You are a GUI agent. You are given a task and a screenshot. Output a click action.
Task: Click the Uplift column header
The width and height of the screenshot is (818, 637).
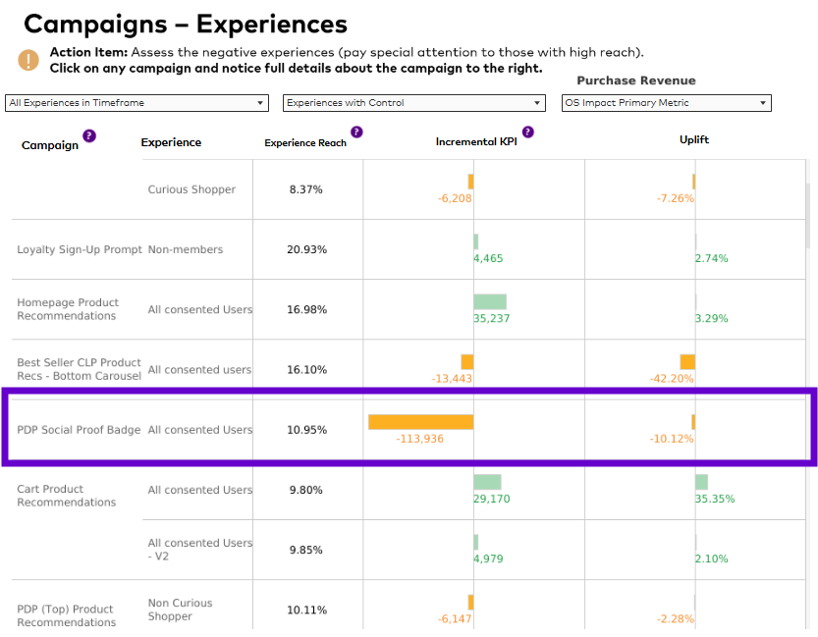coord(694,139)
